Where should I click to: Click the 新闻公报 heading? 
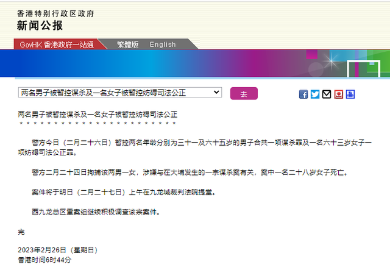(x=40, y=26)
